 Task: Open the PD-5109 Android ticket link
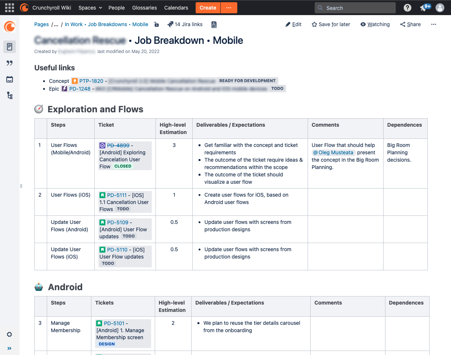click(118, 222)
